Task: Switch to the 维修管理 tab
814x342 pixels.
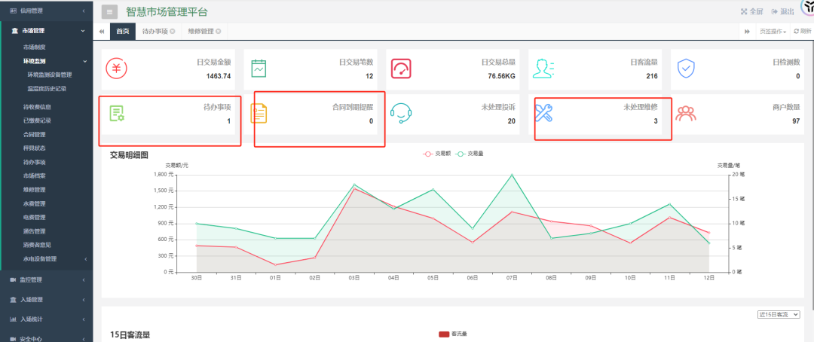Action: [204, 31]
